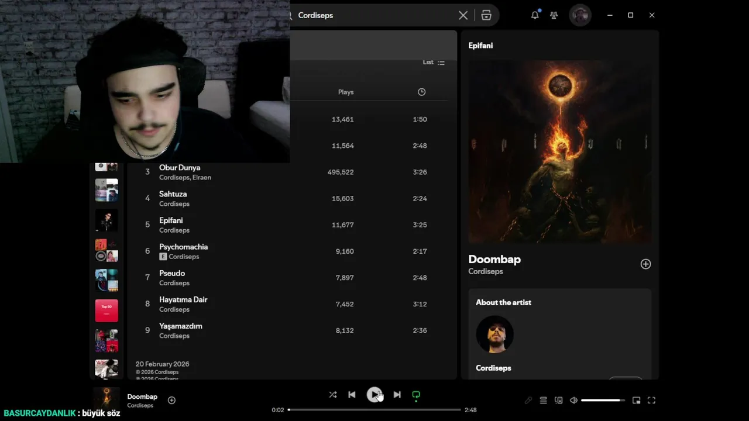Screen dimensions: 749x421
Task: Open the Doombap title in right panel
Action: click(494, 260)
